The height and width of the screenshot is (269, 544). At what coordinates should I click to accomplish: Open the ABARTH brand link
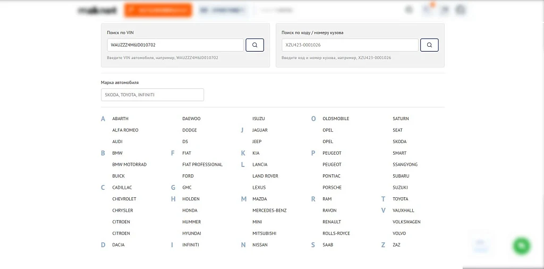click(x=120, y=119)
